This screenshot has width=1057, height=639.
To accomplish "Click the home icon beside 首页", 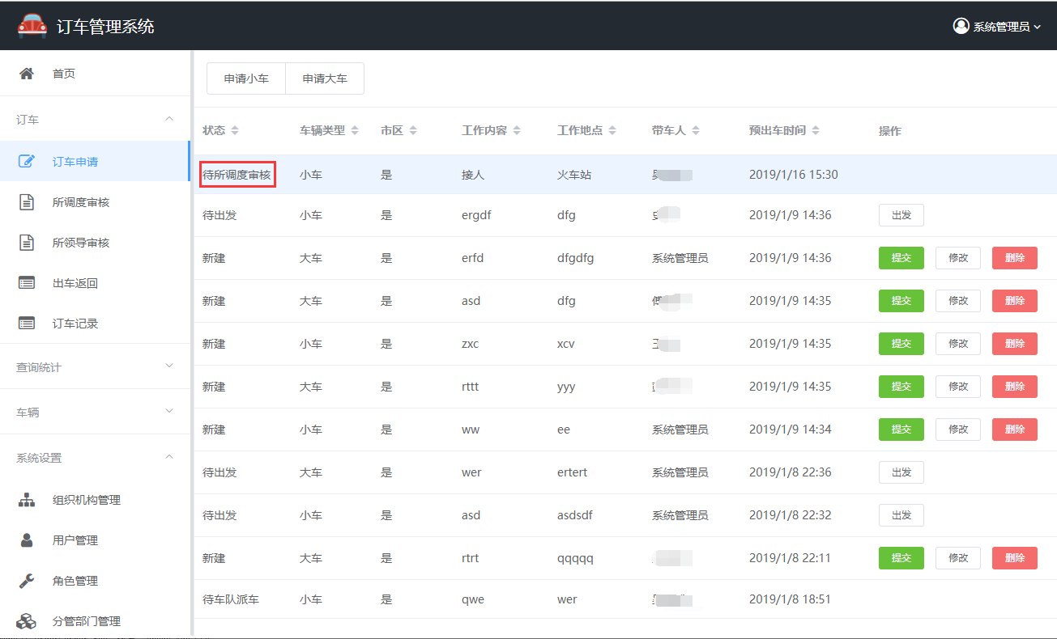I will pos(27,74).
